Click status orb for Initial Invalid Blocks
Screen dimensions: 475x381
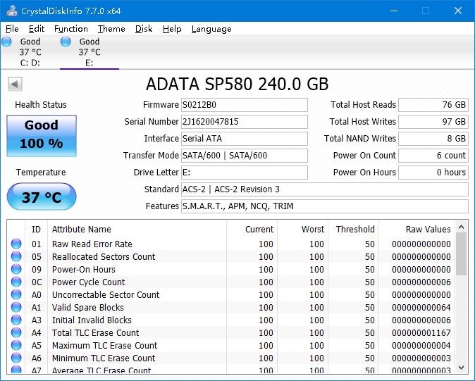(16, 320)
